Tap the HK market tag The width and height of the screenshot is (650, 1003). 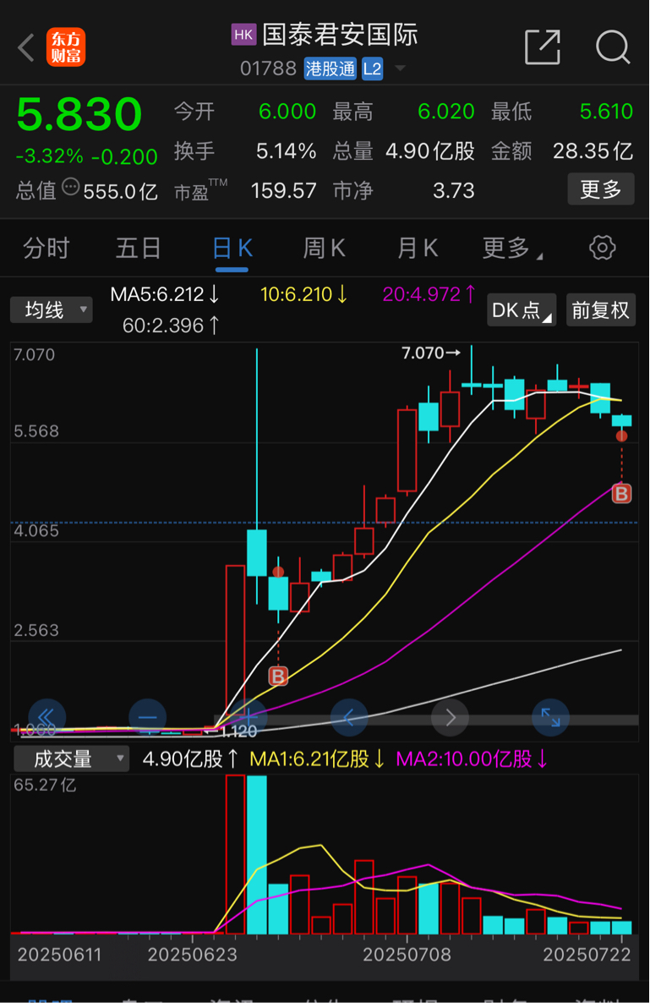click(243, 35)
